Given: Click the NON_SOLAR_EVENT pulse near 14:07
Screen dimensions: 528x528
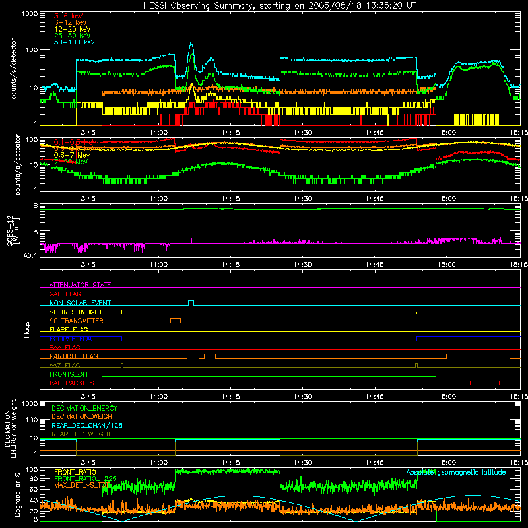Looking at the screenshot, I should click(191, 302).
